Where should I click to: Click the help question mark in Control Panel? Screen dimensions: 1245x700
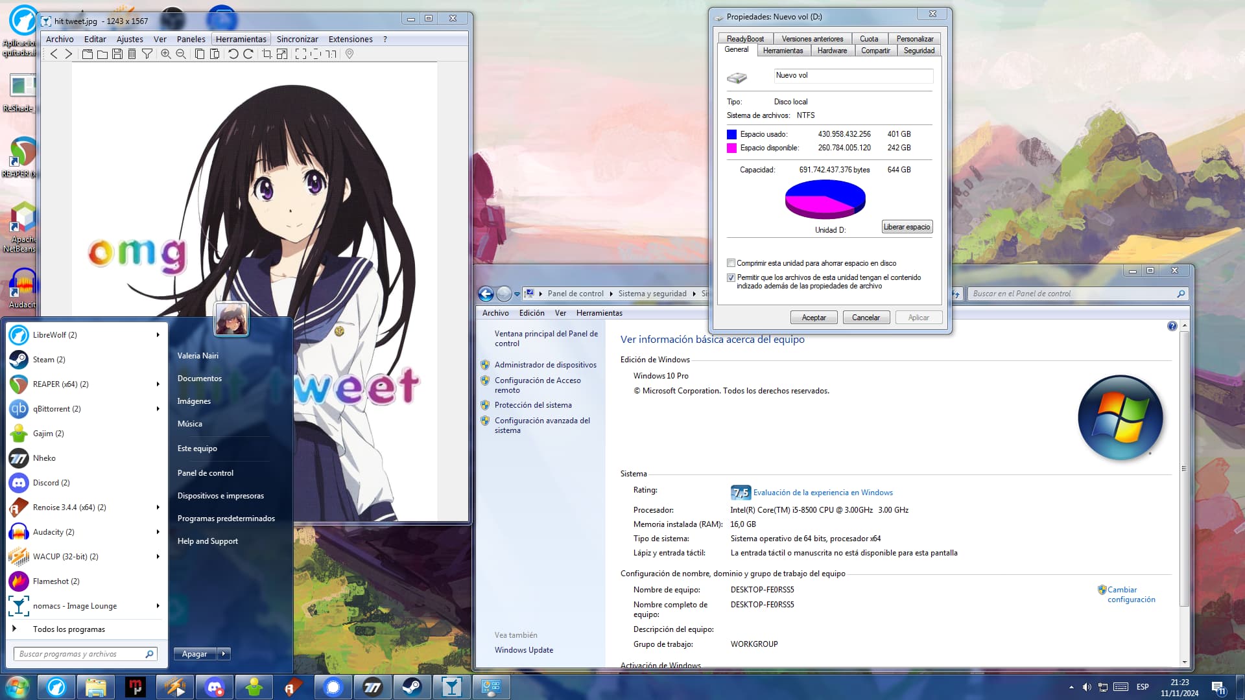[1172, 326]
